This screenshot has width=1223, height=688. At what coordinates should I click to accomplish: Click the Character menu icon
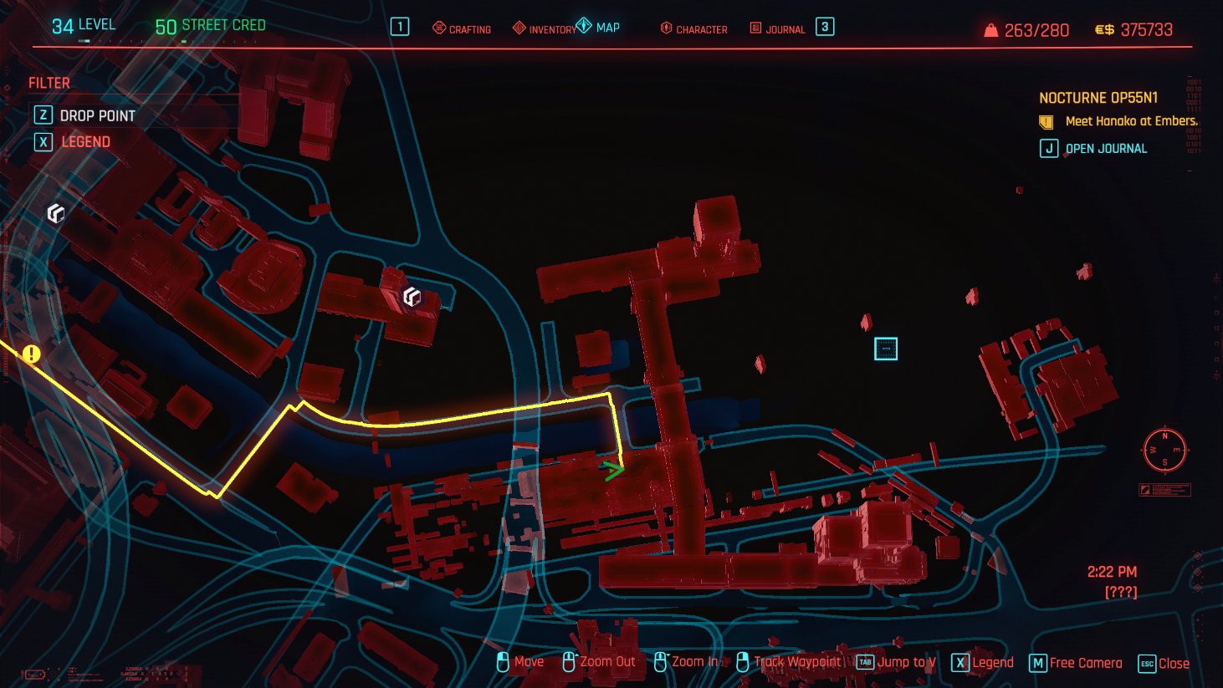click(x=667, y=28)
